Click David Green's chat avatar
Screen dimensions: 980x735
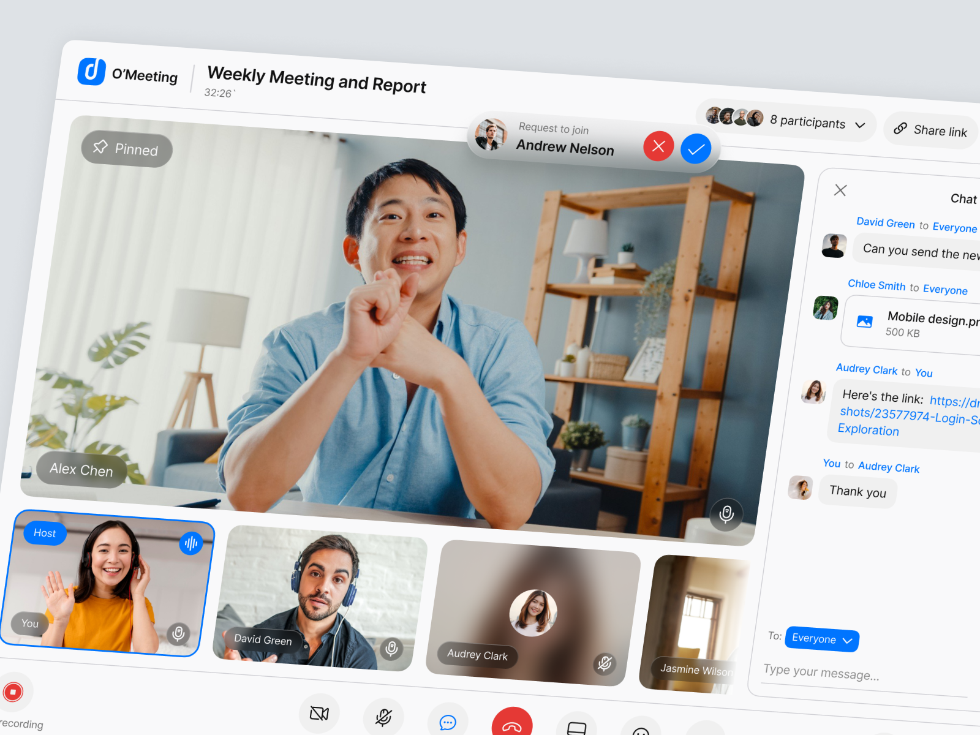pyautogui.click(x=834, y=246)
